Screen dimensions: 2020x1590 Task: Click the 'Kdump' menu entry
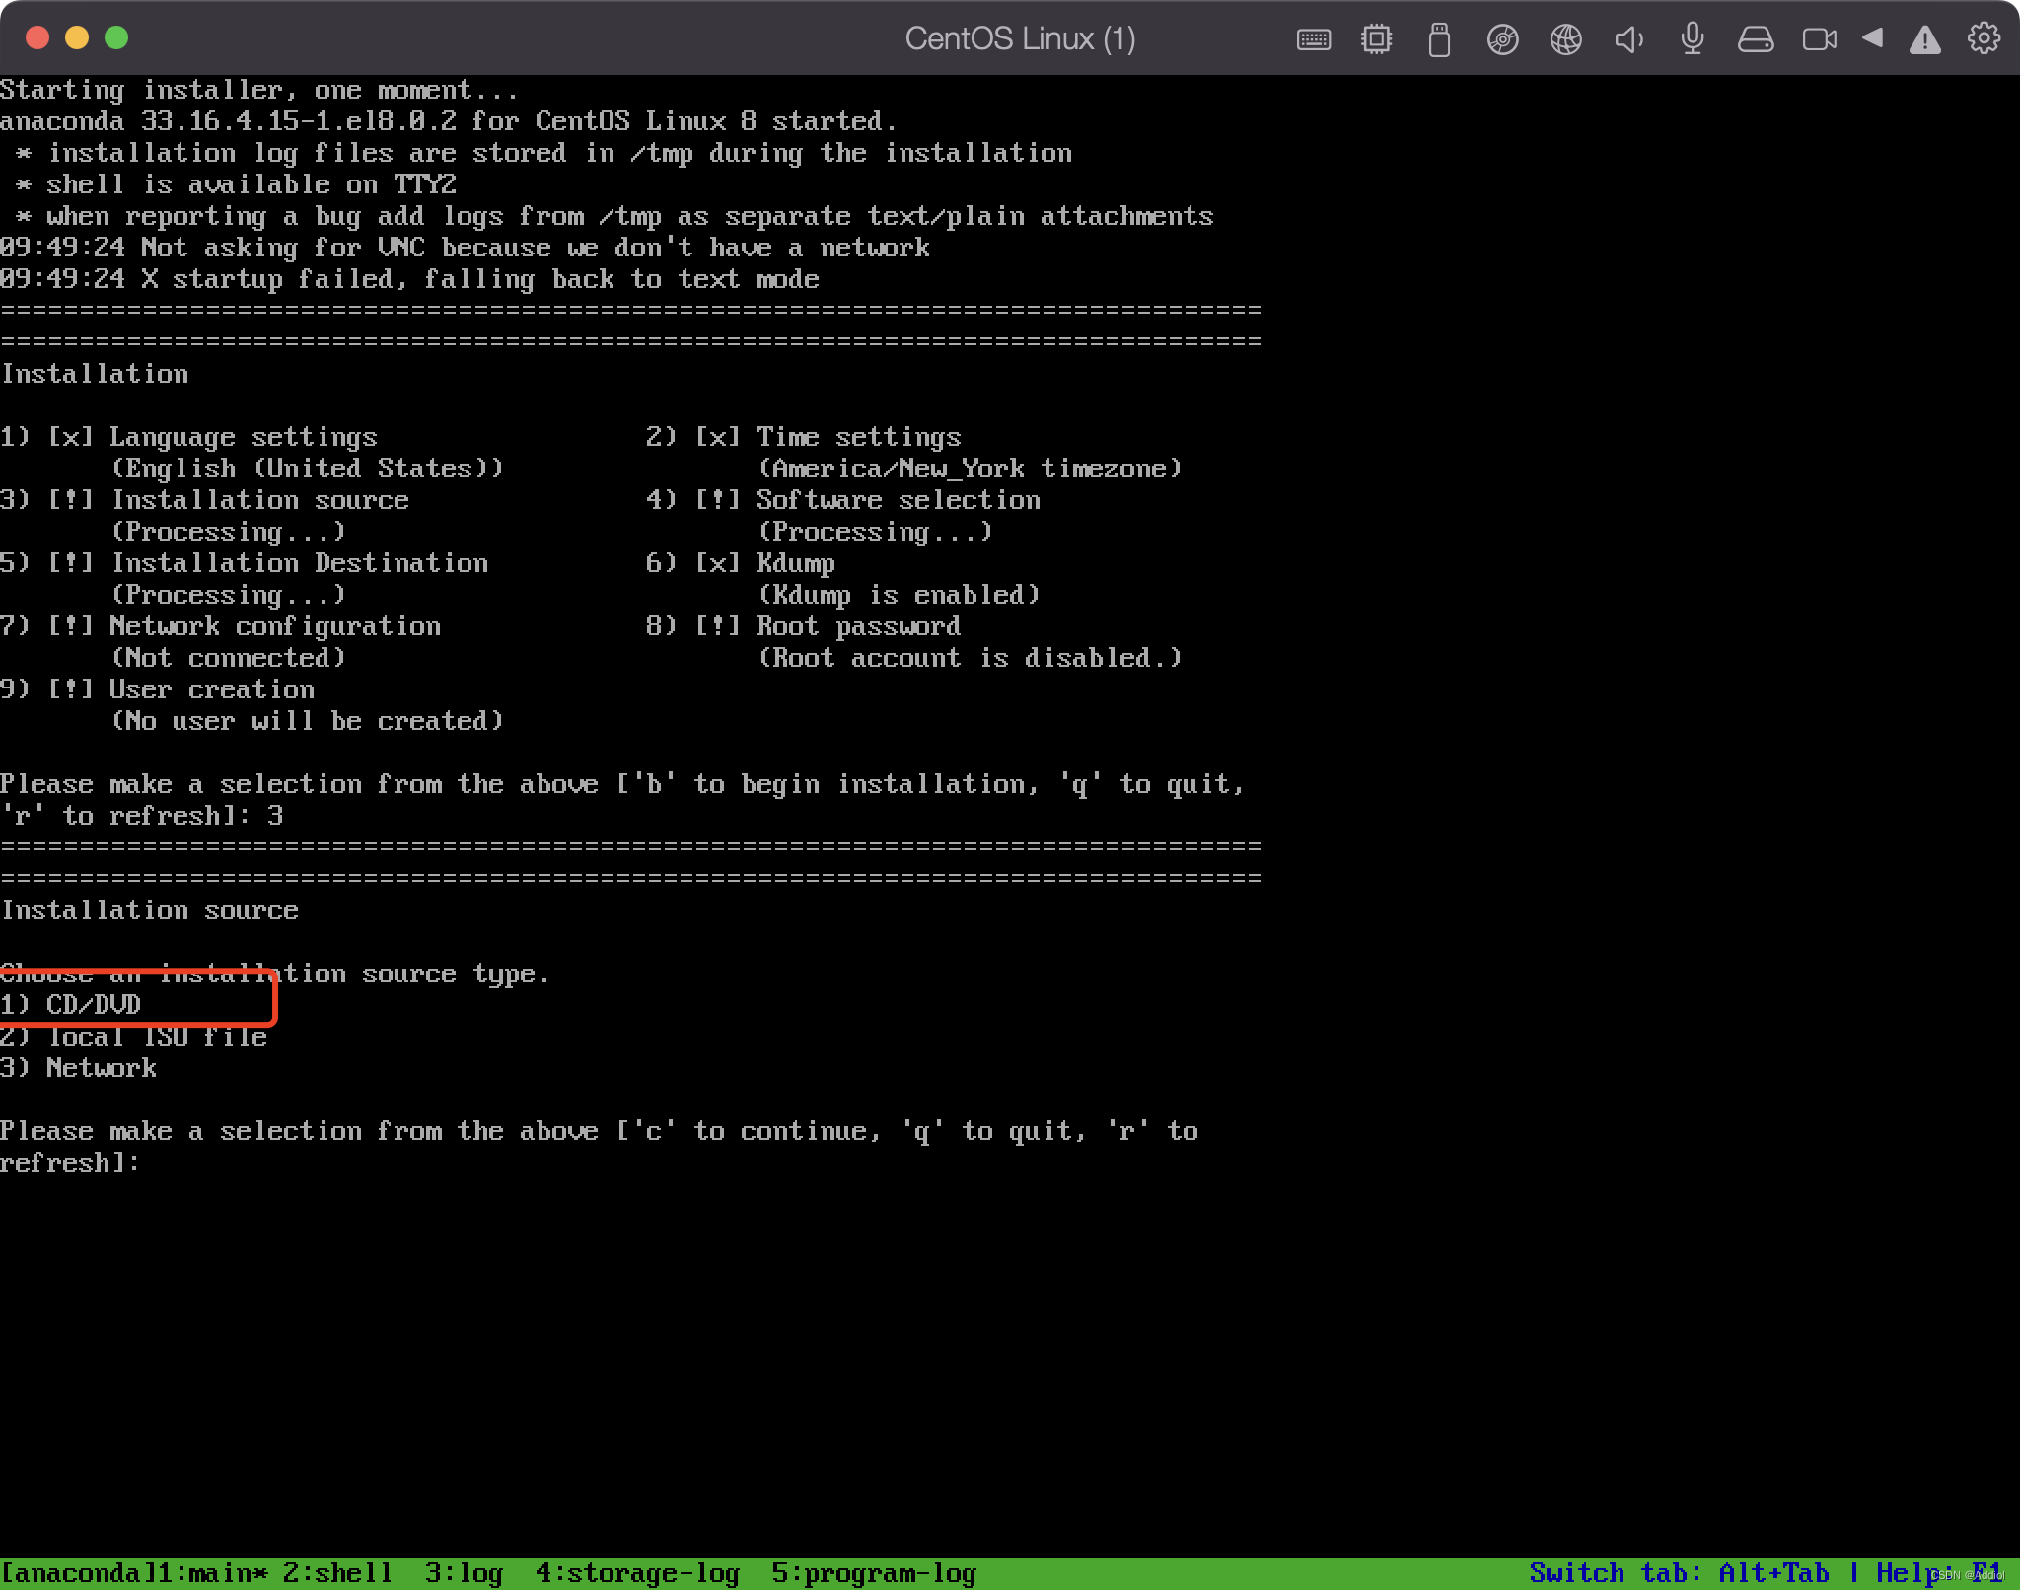click(x=795, y=564)
